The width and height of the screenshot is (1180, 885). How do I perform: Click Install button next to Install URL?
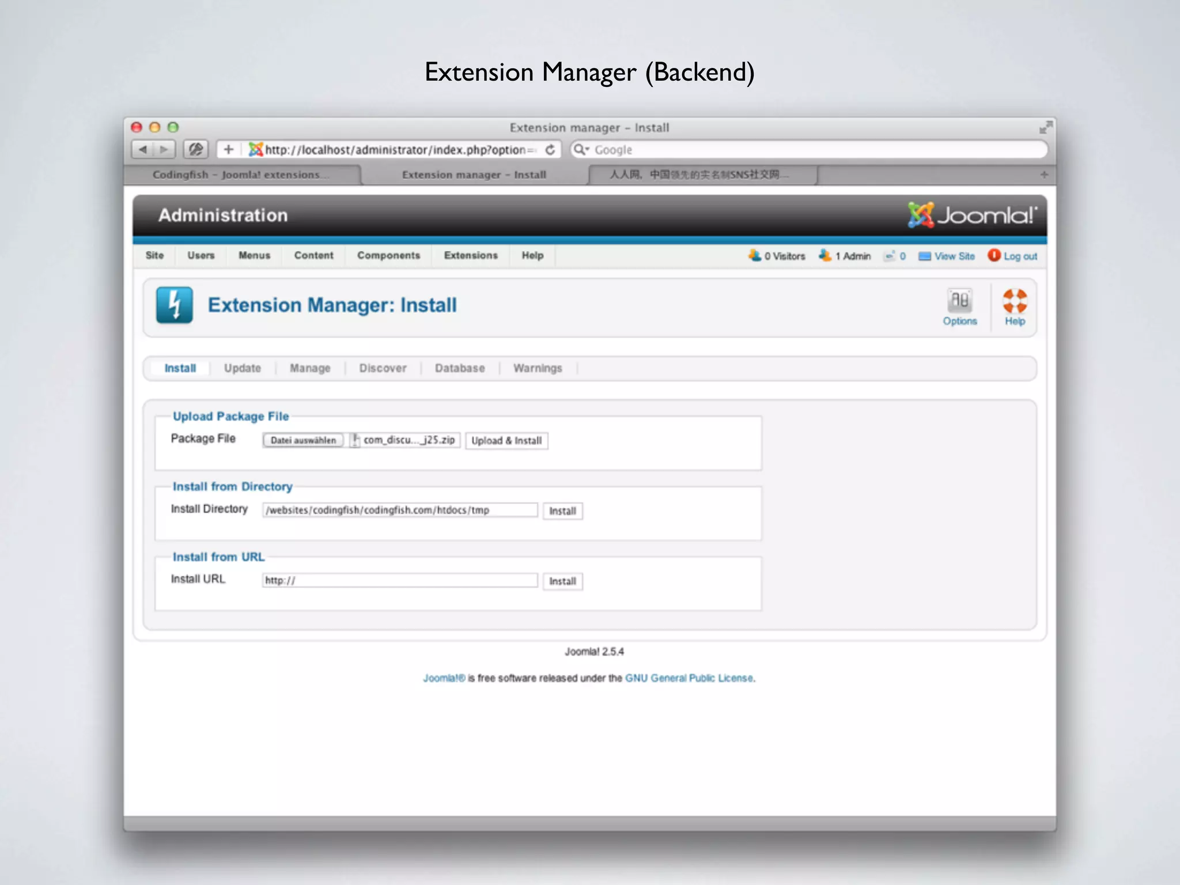pos(562,581)
